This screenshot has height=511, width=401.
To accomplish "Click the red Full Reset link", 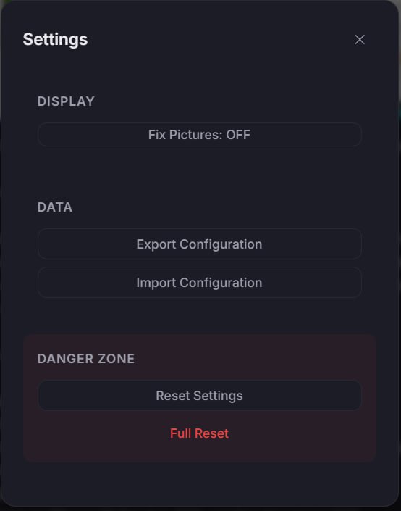I will (x=200, y=433).
